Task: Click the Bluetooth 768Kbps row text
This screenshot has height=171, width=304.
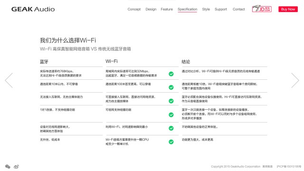Action: click(61, 73)
